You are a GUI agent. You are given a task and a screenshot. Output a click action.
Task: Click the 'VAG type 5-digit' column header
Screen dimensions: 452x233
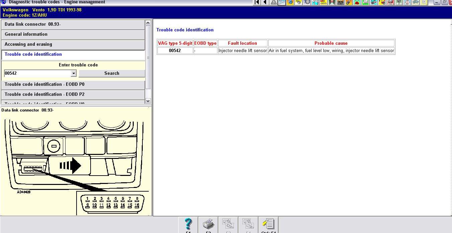pos(175,43)
